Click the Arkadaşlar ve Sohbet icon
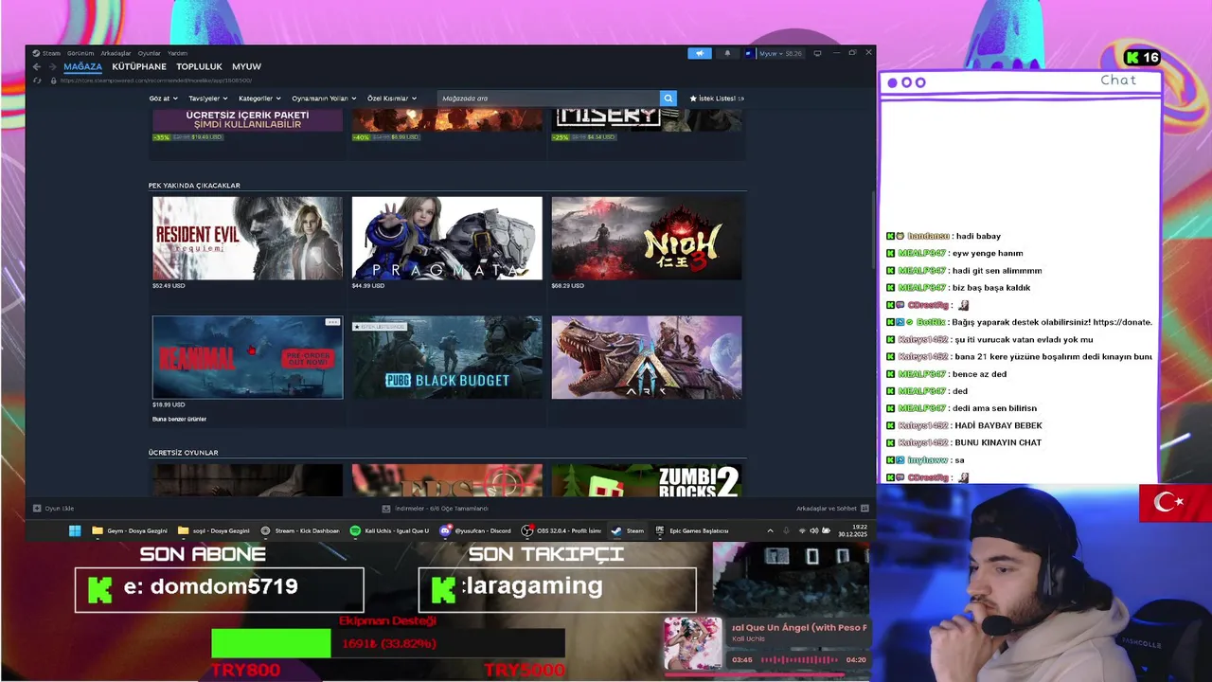Screen dimensions: 1212x682 tap(864, 509)
